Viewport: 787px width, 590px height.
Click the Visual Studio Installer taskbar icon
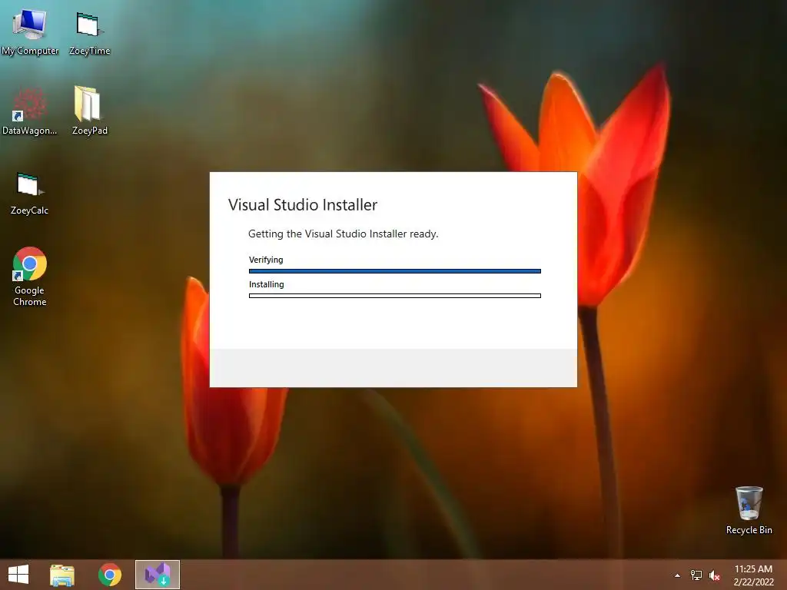158,575
